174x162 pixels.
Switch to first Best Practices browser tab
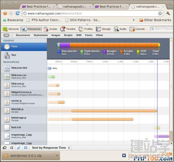coord(38,7)
